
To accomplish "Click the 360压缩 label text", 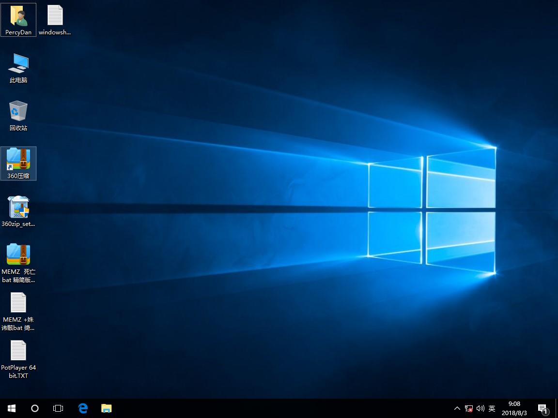I will (18, 176).
